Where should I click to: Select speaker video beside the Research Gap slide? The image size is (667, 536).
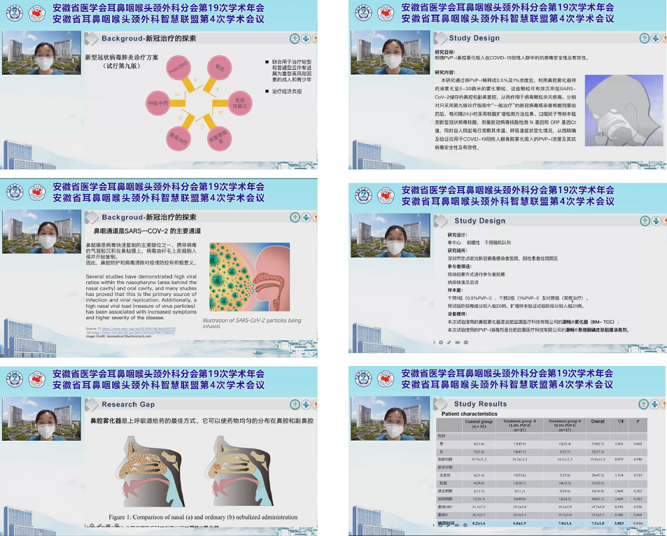[x=41, y=419]
